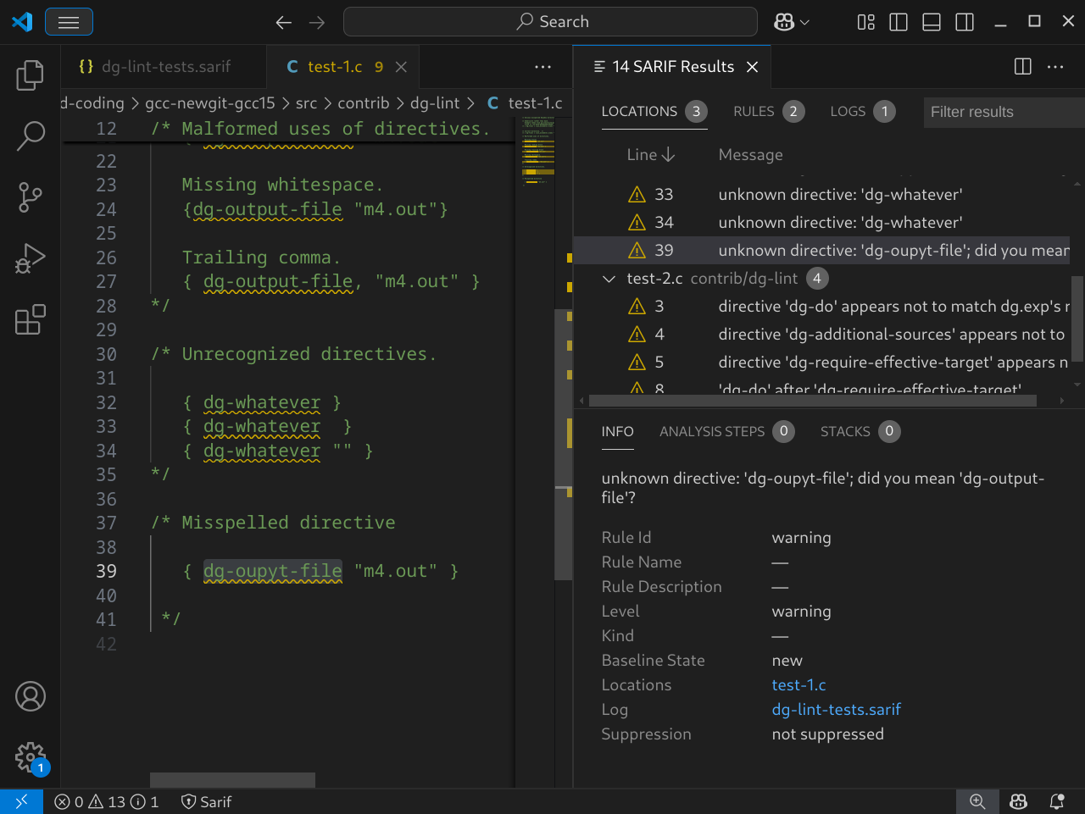
Task: Open the dg-lint-tests.sarif editor tab
Action: click(165, 67)
